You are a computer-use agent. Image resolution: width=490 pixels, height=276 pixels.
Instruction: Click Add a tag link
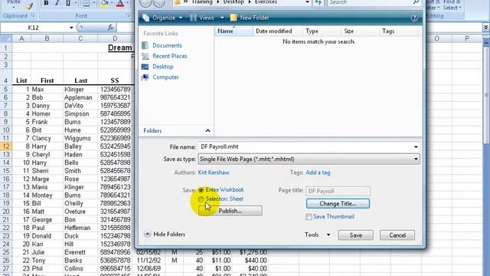(x=318, y=172)
